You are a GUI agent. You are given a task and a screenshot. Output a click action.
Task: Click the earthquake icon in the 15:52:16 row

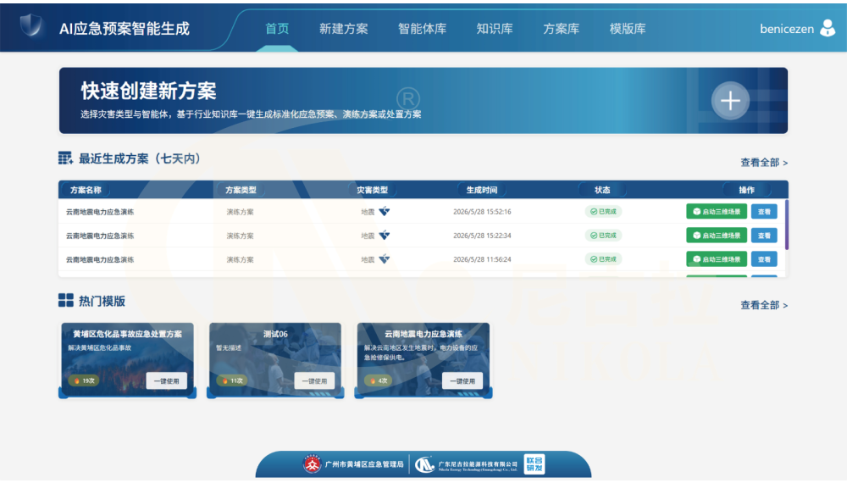point(384,211)
